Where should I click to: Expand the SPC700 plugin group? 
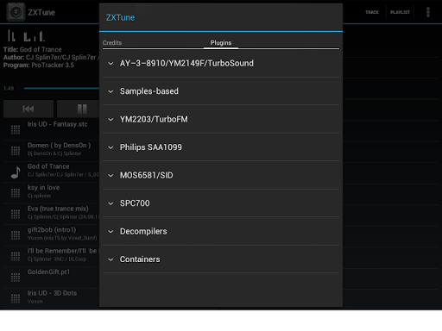pyautogui.click(x=221, y=203)
